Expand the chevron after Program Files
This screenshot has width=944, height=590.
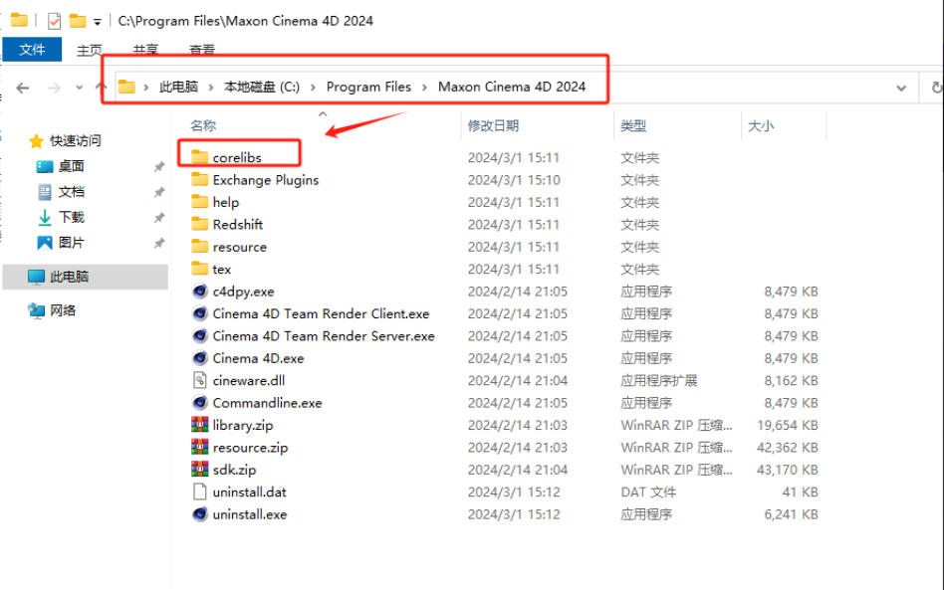coord(424,88)
